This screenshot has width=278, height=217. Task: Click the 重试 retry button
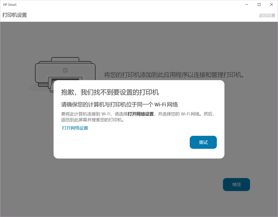coord(203,142)
